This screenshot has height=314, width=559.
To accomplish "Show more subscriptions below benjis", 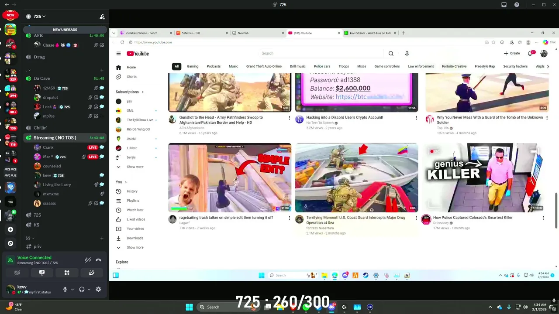I will 135,167.
